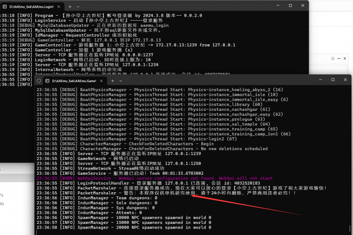353x235 pixels.
Task: Select the G: drive entry behind terminal
Action: pos(2,203)
